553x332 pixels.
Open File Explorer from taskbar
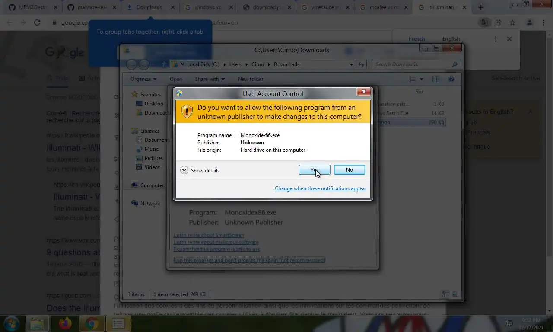38,323
